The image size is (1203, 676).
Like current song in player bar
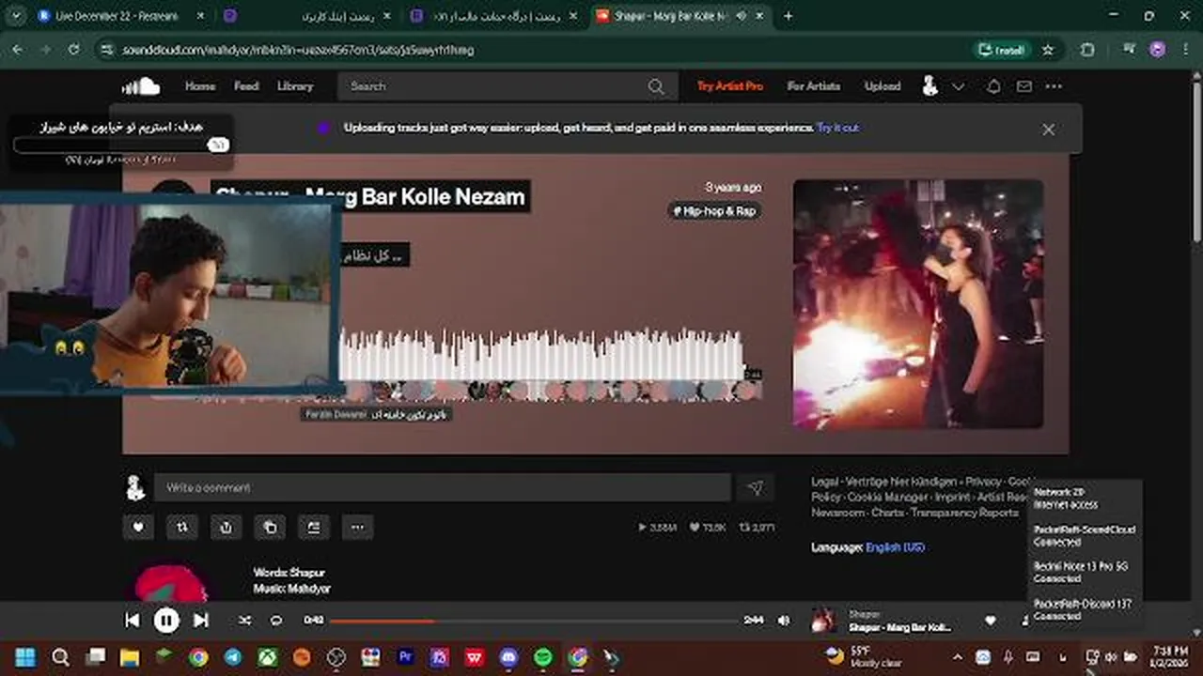tap(990, 620)
